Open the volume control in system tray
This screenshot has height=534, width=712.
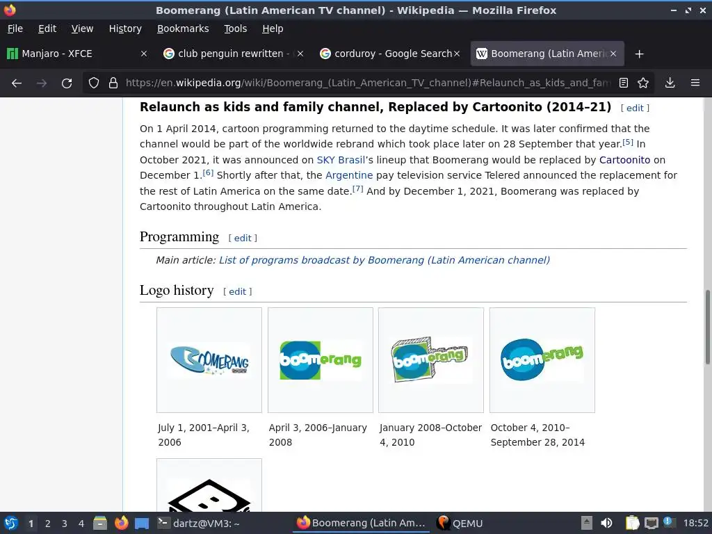pos(606,523)
